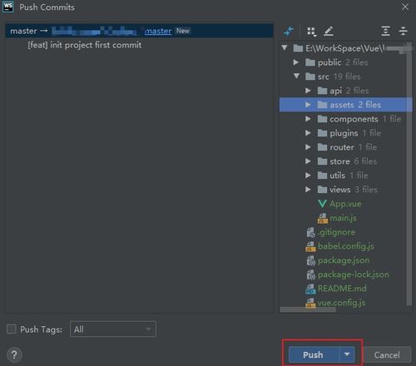Click the remote master branch link
Image resolution: width=416 pixels, height=366 pixels.
[x=158, y=31]
